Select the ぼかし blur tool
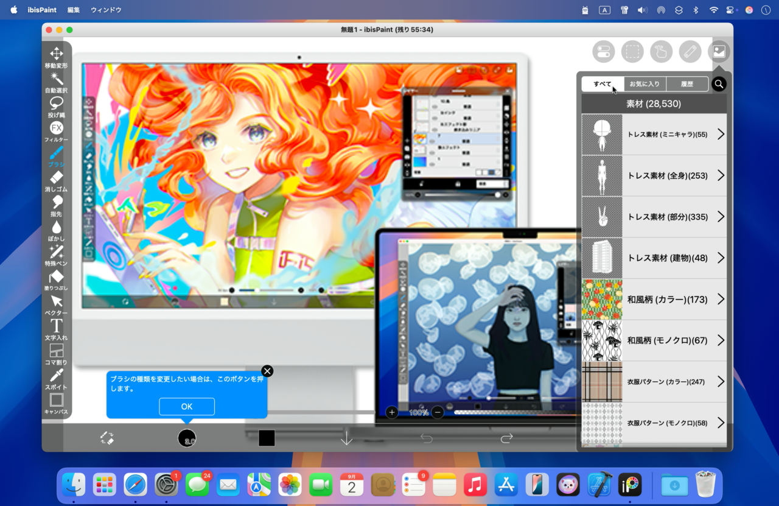This screenshot has width=779, height=506. [x=55, y=232]
